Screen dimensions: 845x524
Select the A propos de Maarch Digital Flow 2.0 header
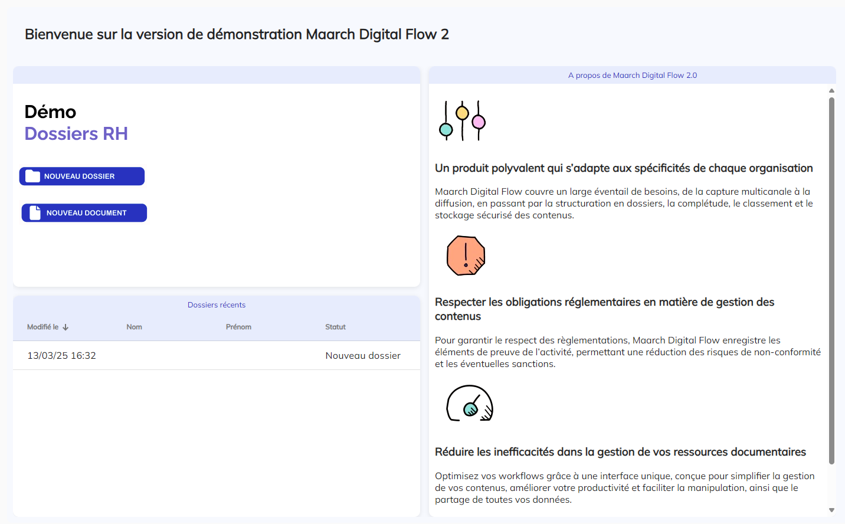[632, 76]
